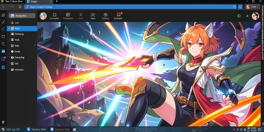Click the green circular icon at toolbar right

pyautogui.click(x=239, y=16)
